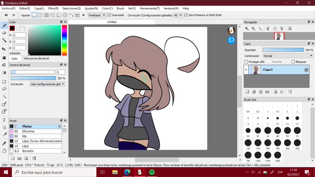Click the black foreground color swatch
Viewport: 315px width, 177px height.
(12, 28)
